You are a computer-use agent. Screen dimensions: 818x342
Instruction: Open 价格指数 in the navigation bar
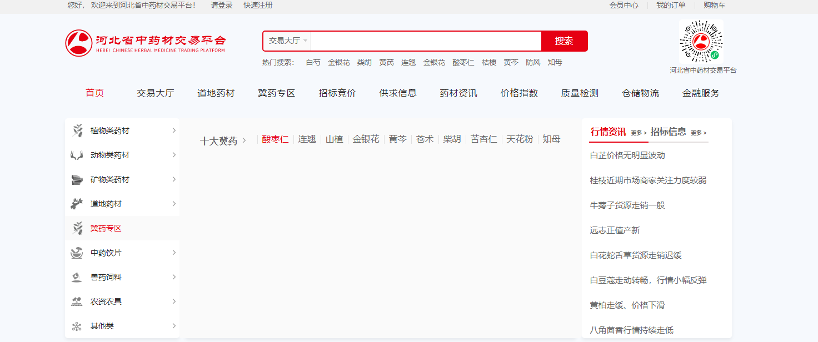point(519,93)
